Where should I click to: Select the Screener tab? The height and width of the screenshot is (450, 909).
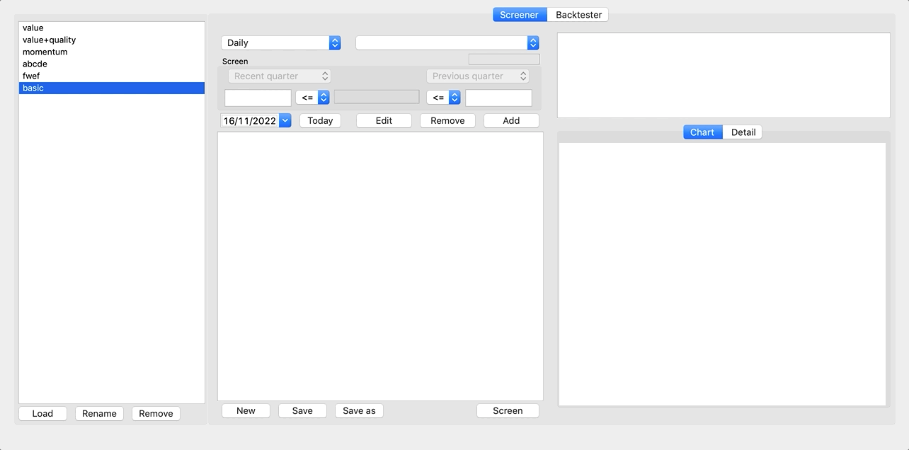pyautogui.click(x=520, y=14)
